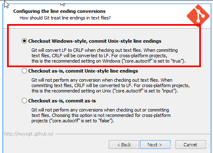Screen dimensions: 213x153
Task: Select the Checkout Windows-style radio button
Action: coord(24,41)
